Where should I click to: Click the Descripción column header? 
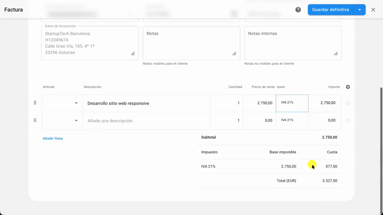tap(92, 87)
